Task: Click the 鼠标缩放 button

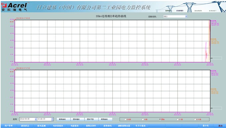Action: [x=77, y=119]
